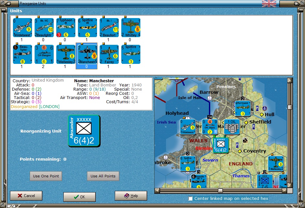Screen dimensions: 305x208
Task: Select the Wellesley unit in the Units list
Action: point(66,54)
